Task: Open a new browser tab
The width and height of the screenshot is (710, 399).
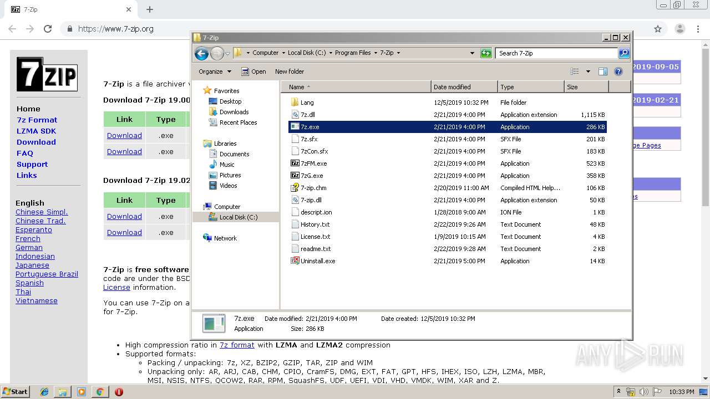Action: click(150, 9)
